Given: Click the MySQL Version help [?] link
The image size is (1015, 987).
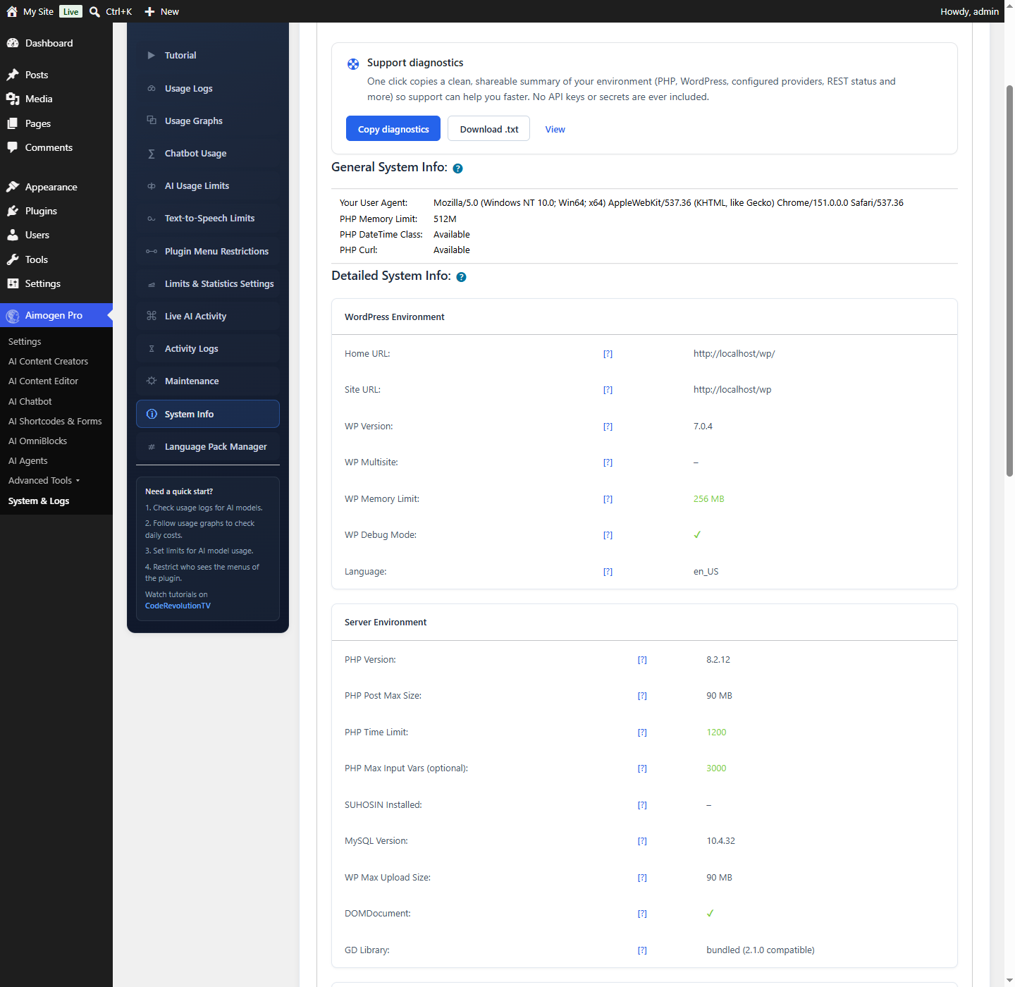Looking at the screenshot, I should (642, 841).
